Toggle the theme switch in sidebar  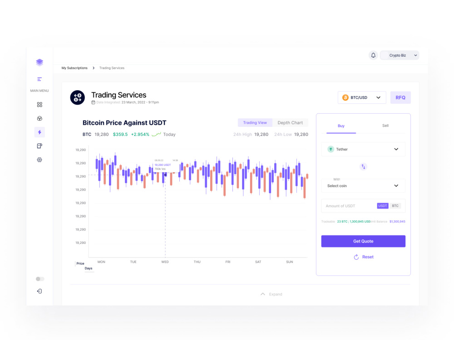(40, 279)
